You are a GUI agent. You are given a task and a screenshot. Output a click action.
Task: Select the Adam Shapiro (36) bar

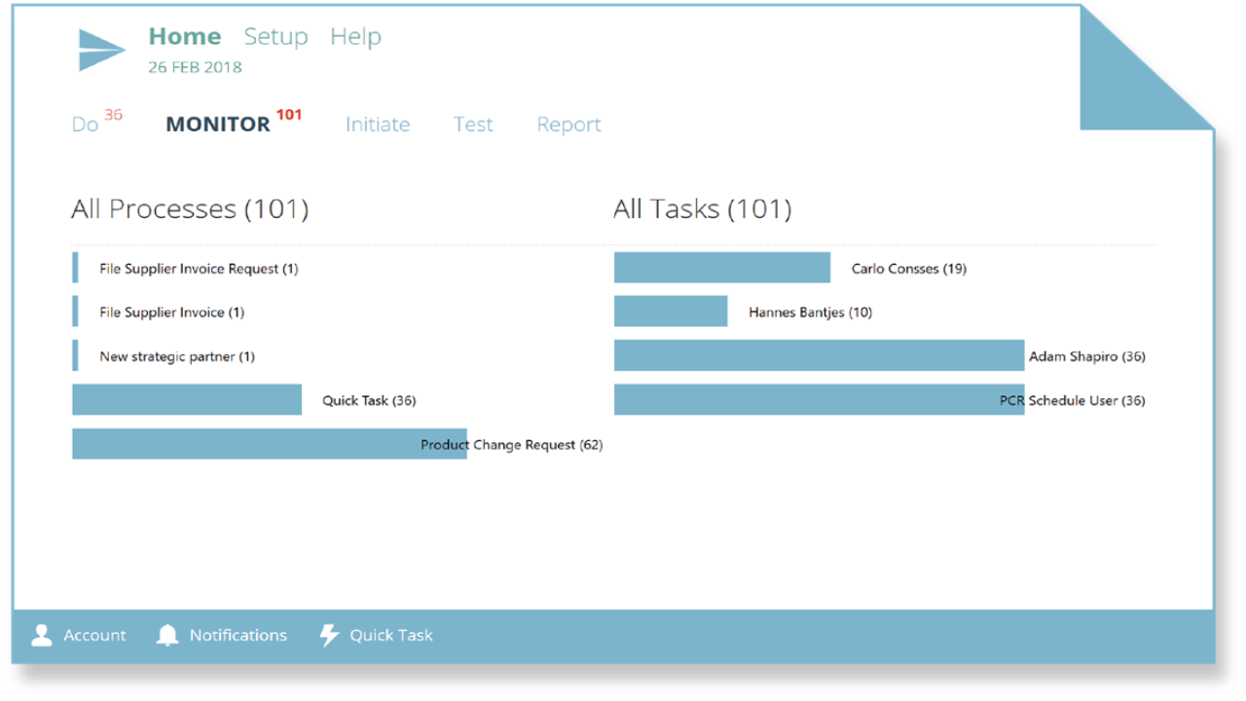tap(820, 355)
